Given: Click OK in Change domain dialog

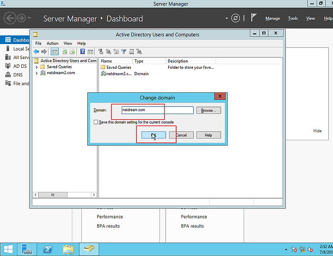Looking at the screenshot, I should point(154,135).
